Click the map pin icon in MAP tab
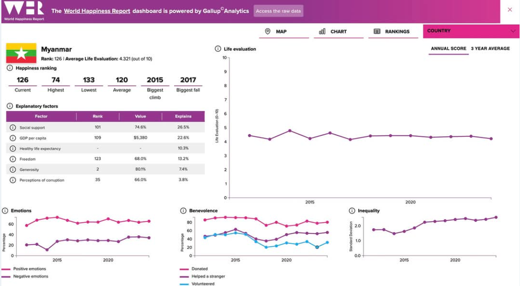The image size is (520, 286). pyautogui.click(x=268, y=31)
